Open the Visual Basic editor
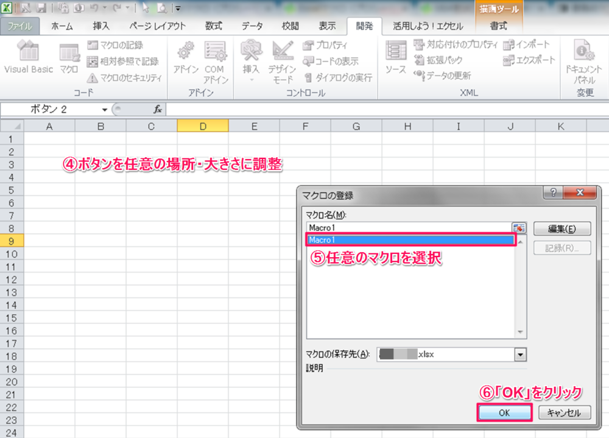This screenshot has width=609, height=438. [x=29, y=58]
